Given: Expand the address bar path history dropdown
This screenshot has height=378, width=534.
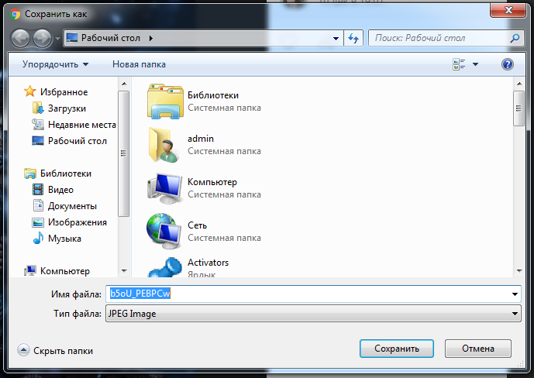Looking at the screenshot, I should (336, 38).
